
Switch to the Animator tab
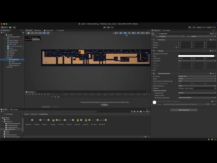click(60, 30)
